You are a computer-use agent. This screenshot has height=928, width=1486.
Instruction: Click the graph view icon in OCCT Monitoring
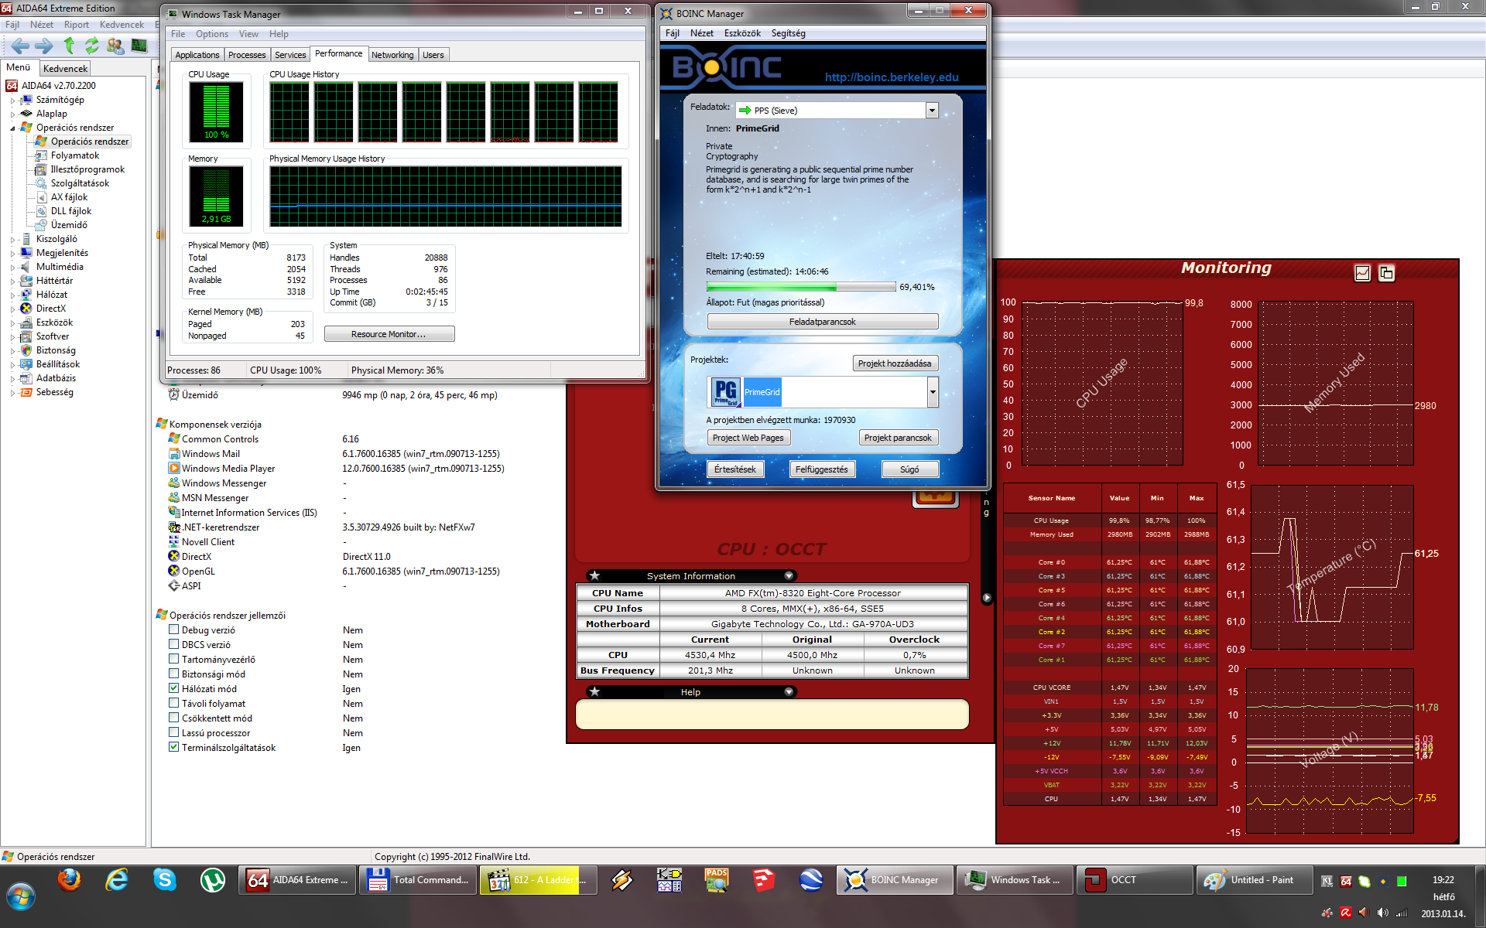1363,273
